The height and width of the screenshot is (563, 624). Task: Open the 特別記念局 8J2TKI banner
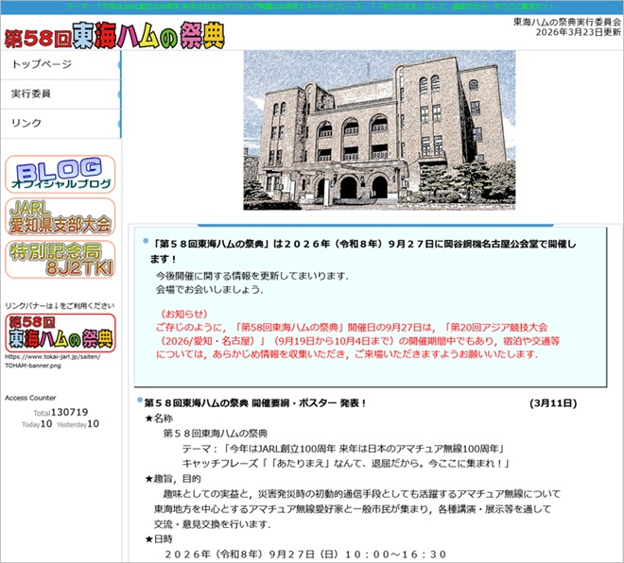click(x=61, y=259)
